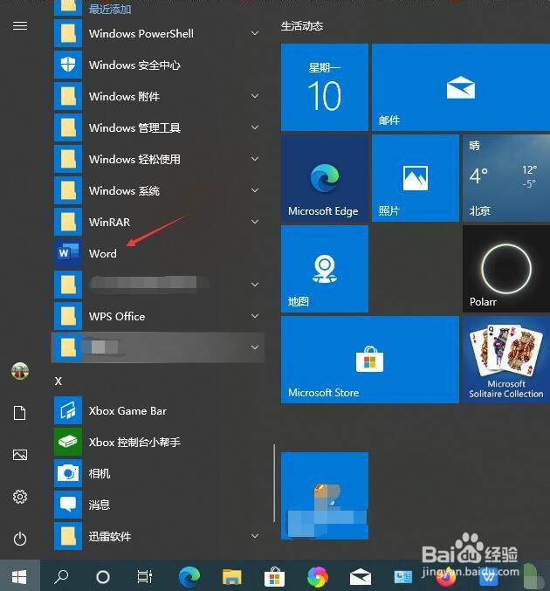Expand the WPS Office folder chevron
The width and height of the screenshot is (550, 591).
coord(255,316)
